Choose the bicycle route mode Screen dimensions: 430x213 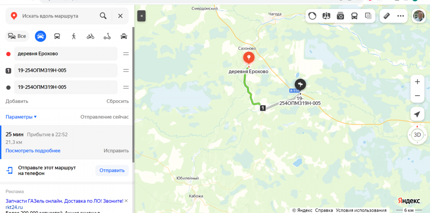[x=90, y=36]
